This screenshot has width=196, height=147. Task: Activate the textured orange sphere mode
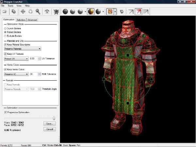[x=90, y=11]
